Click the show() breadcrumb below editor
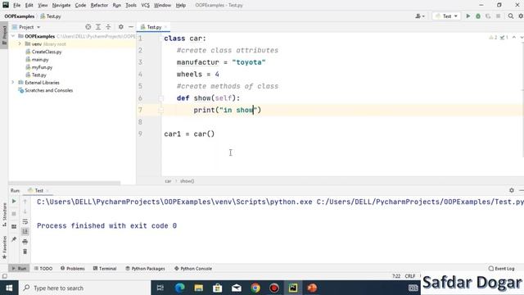524x295 pixels. click(x=187, y=181)
